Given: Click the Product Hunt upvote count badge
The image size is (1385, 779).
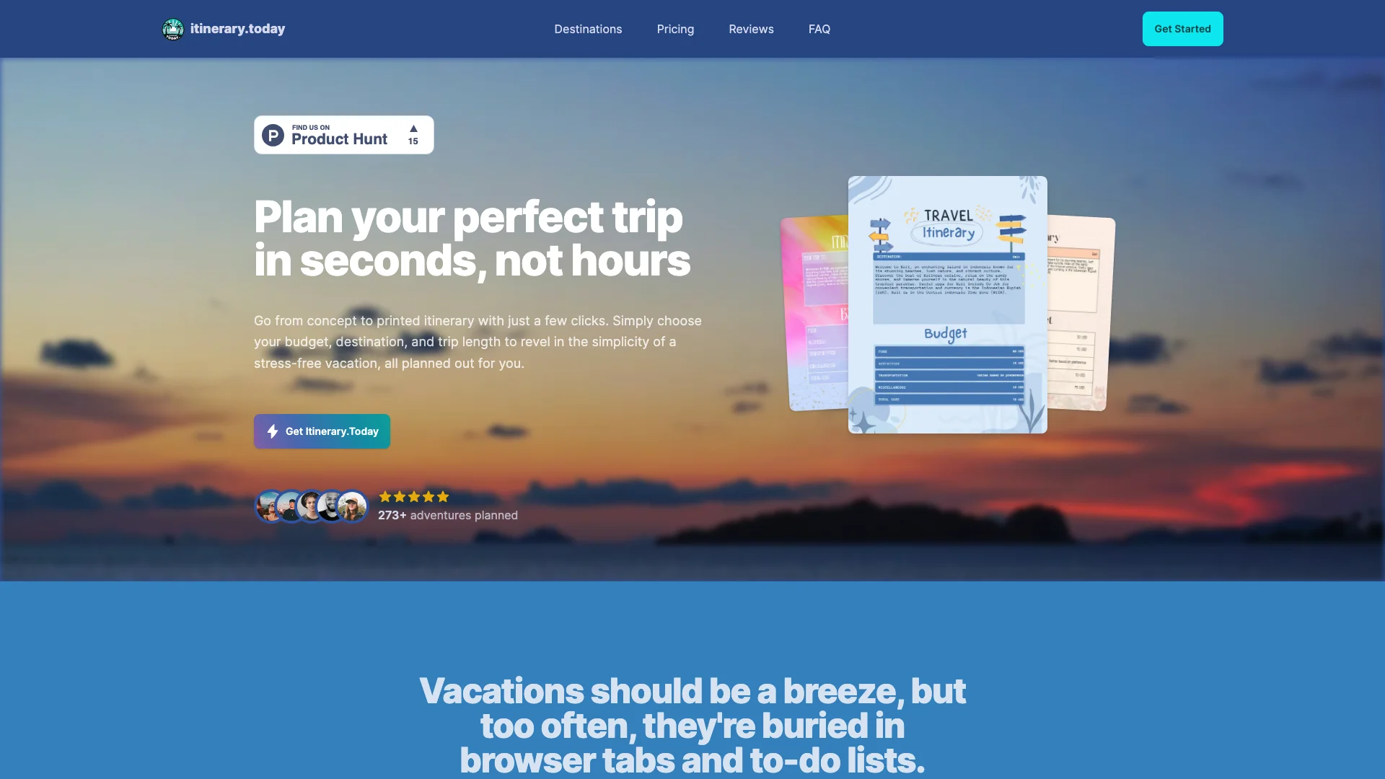Looking at the screenshot, I should tap(412, 134).
